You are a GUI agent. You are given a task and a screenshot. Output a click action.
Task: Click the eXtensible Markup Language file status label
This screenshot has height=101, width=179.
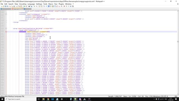click(x=12, y=96)
